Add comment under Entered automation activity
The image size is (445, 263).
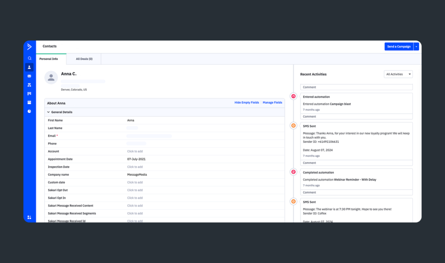click(356, 116)
